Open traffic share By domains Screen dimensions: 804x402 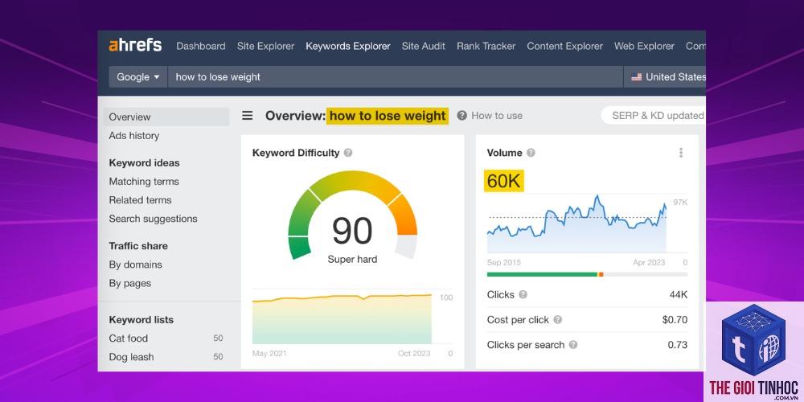click(135, 265)
